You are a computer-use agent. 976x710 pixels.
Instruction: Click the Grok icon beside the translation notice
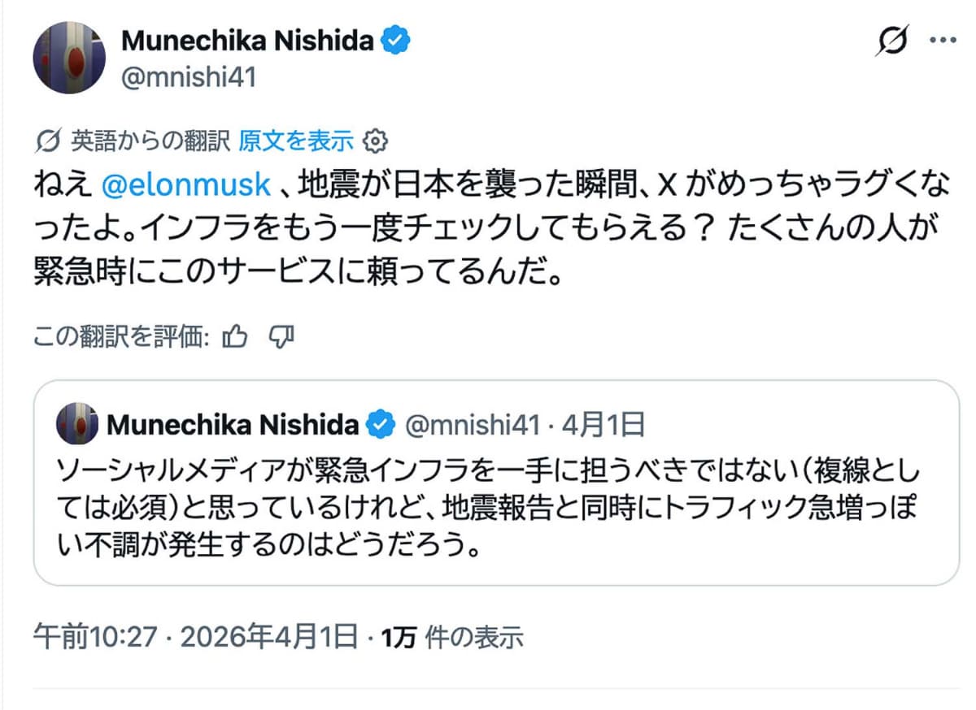point(49,140)
